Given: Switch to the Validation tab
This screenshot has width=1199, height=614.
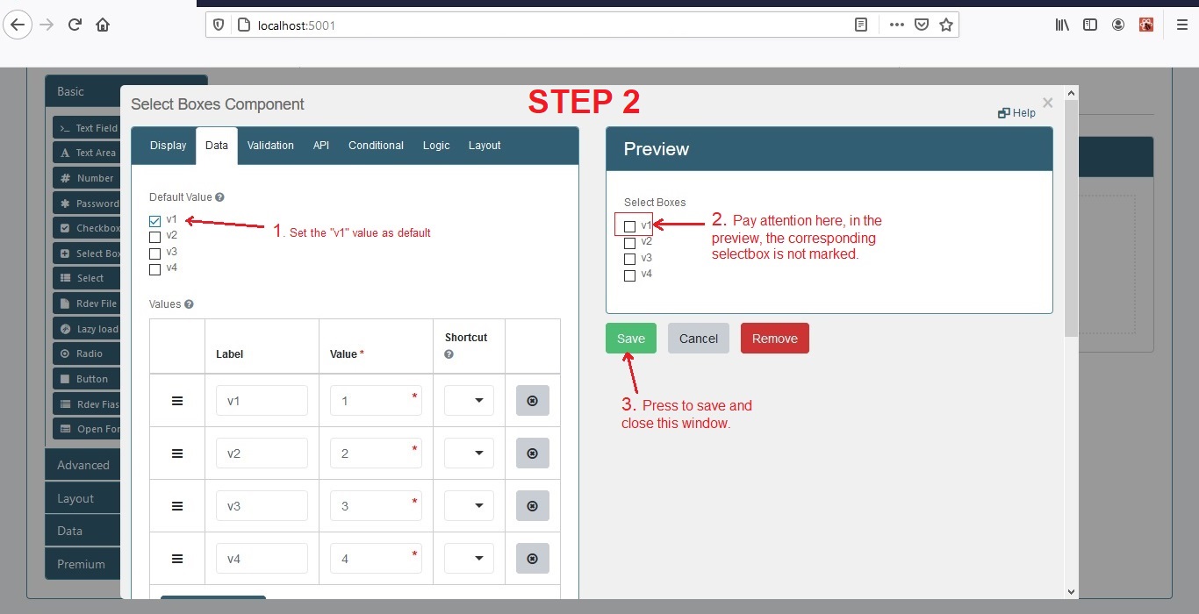Looking at the screenshot, I should [x=270, y=146].
